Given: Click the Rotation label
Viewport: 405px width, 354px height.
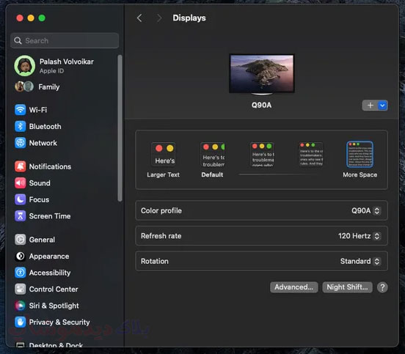Looking at the screenshot, I should point(155,261).
